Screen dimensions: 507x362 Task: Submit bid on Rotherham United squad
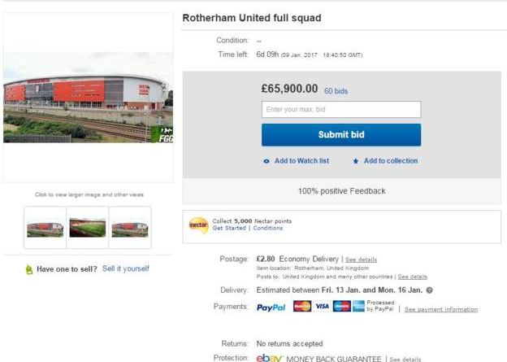click(x=341, y=135)
